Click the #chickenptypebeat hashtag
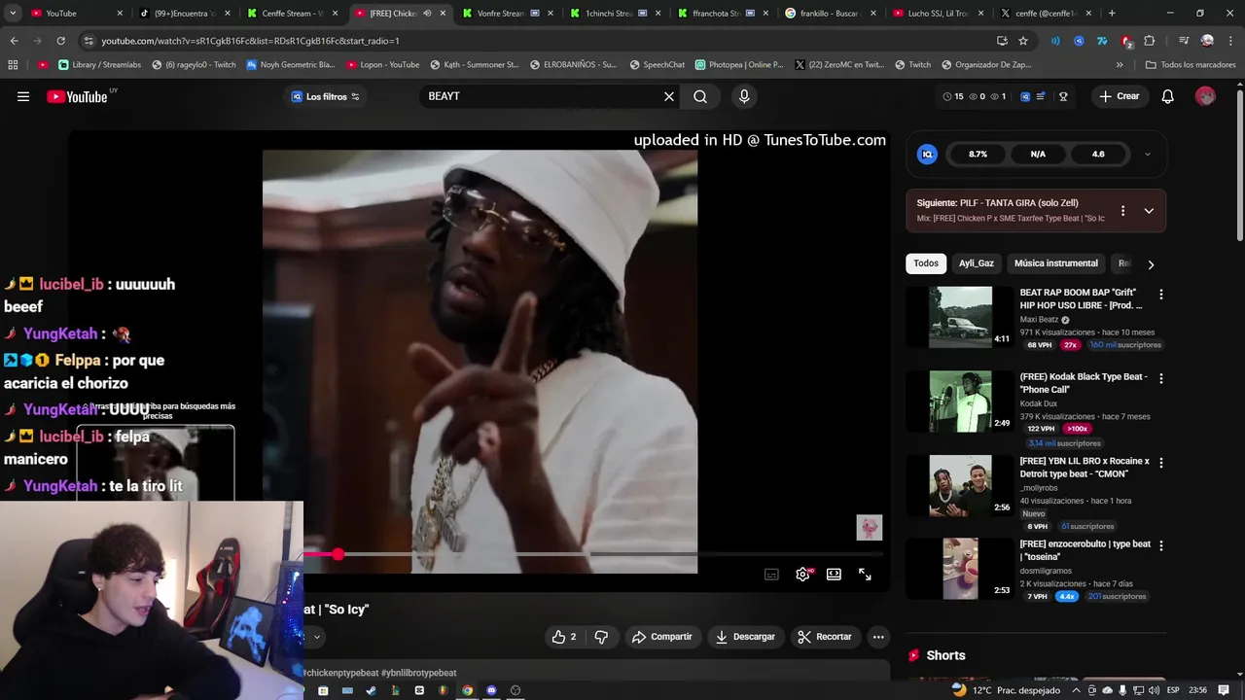The height and width of the screenshot is (700, 1245). (x=340, y=673)
